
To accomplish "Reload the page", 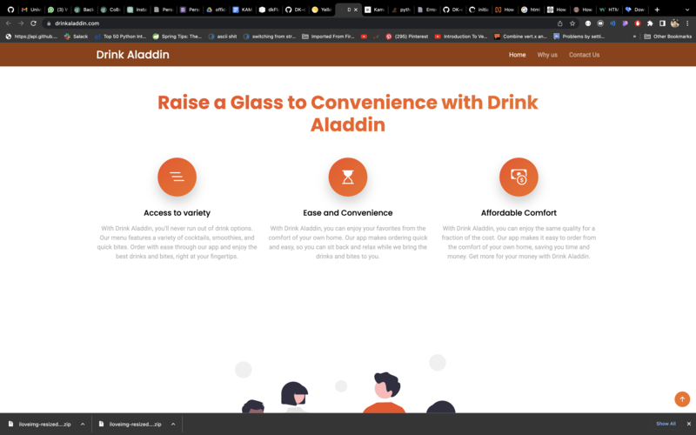I will (33, 23).
